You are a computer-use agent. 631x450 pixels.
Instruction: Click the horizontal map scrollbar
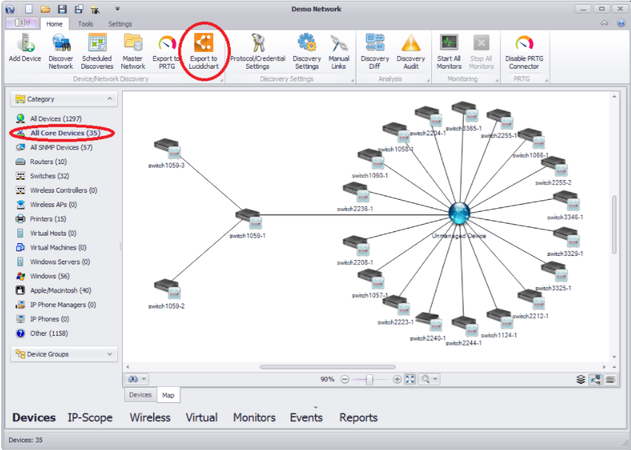click(327, 367)
